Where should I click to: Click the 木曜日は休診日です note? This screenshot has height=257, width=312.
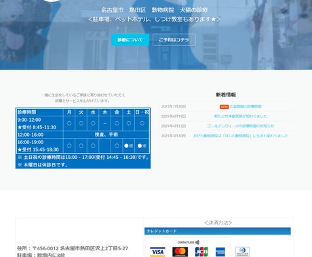43,165
